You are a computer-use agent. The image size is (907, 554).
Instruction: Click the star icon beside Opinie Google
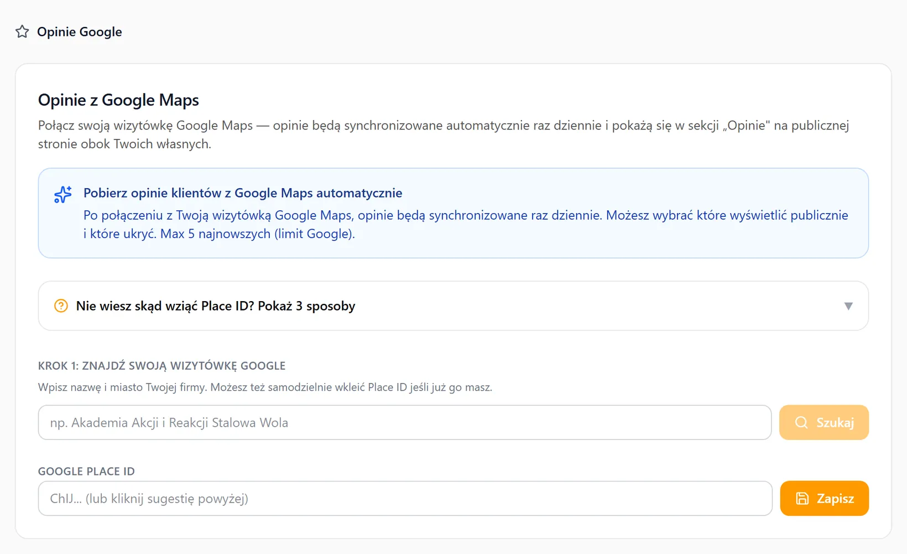[22, 32]
